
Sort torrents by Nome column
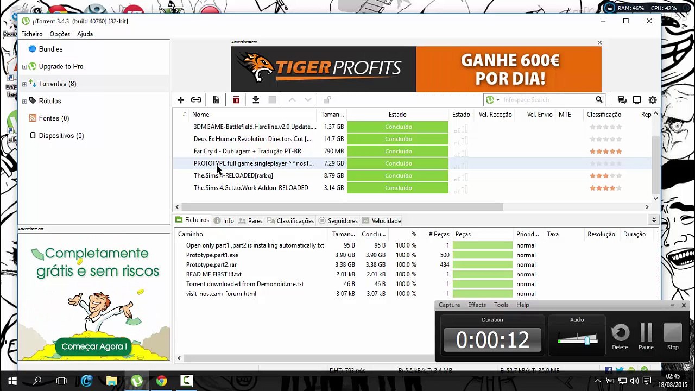[200, 115]
